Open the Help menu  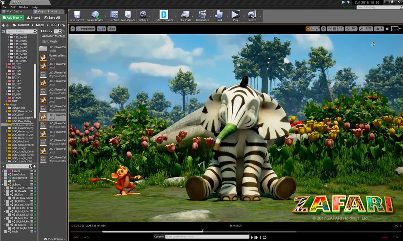pyautogui.click(x=35, y=7)
